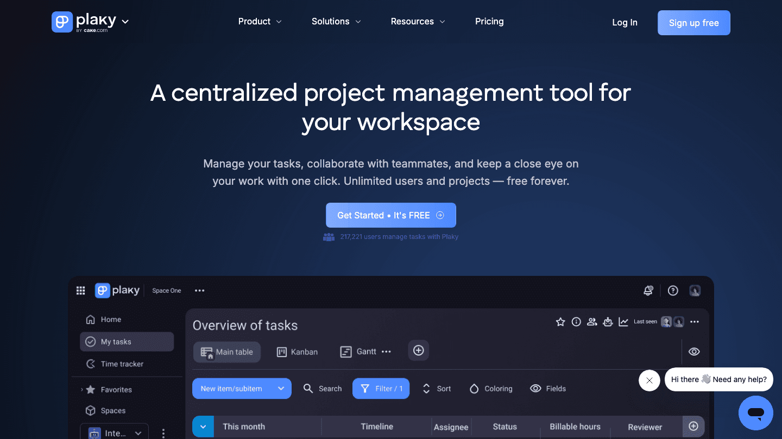Open the notifications bell icon

tap(648, 290)
